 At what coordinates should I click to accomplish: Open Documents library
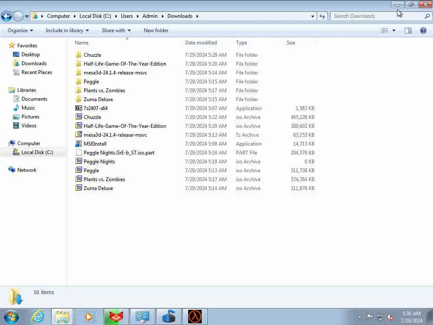pyautogui.click(x=34, y=99)
